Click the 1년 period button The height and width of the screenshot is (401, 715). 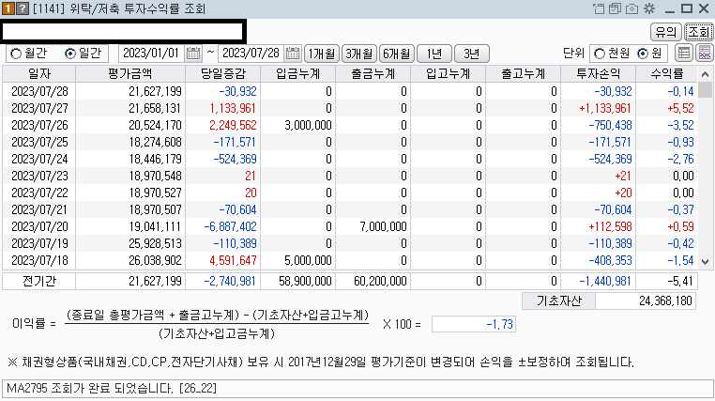(434, 54)
